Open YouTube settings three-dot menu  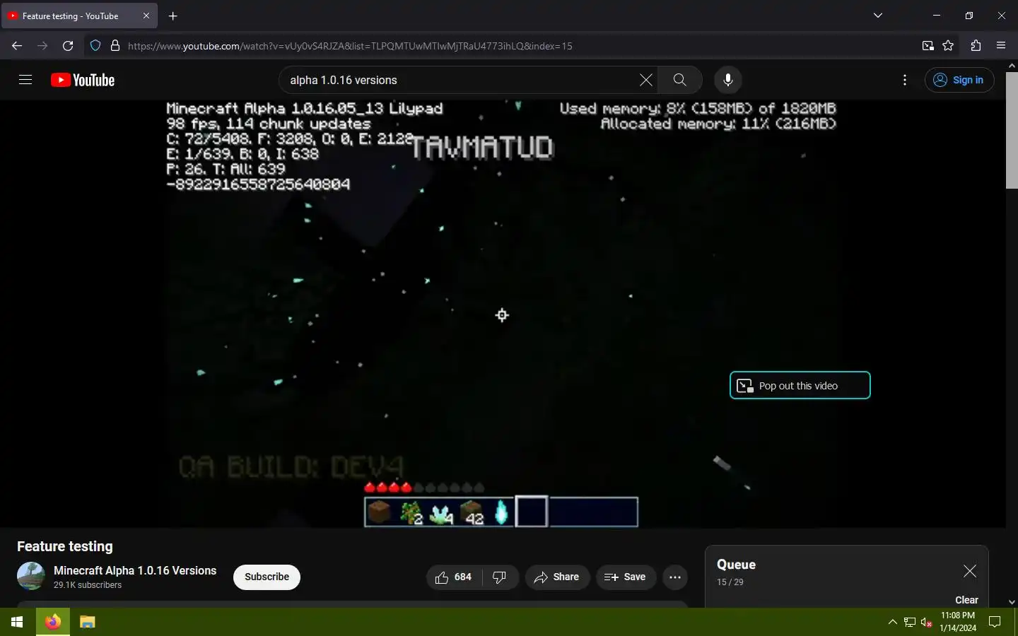905,80
